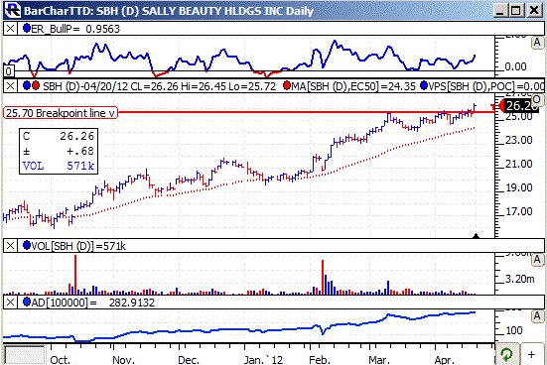Click the blue AD series dot

[x=27, y=302]
